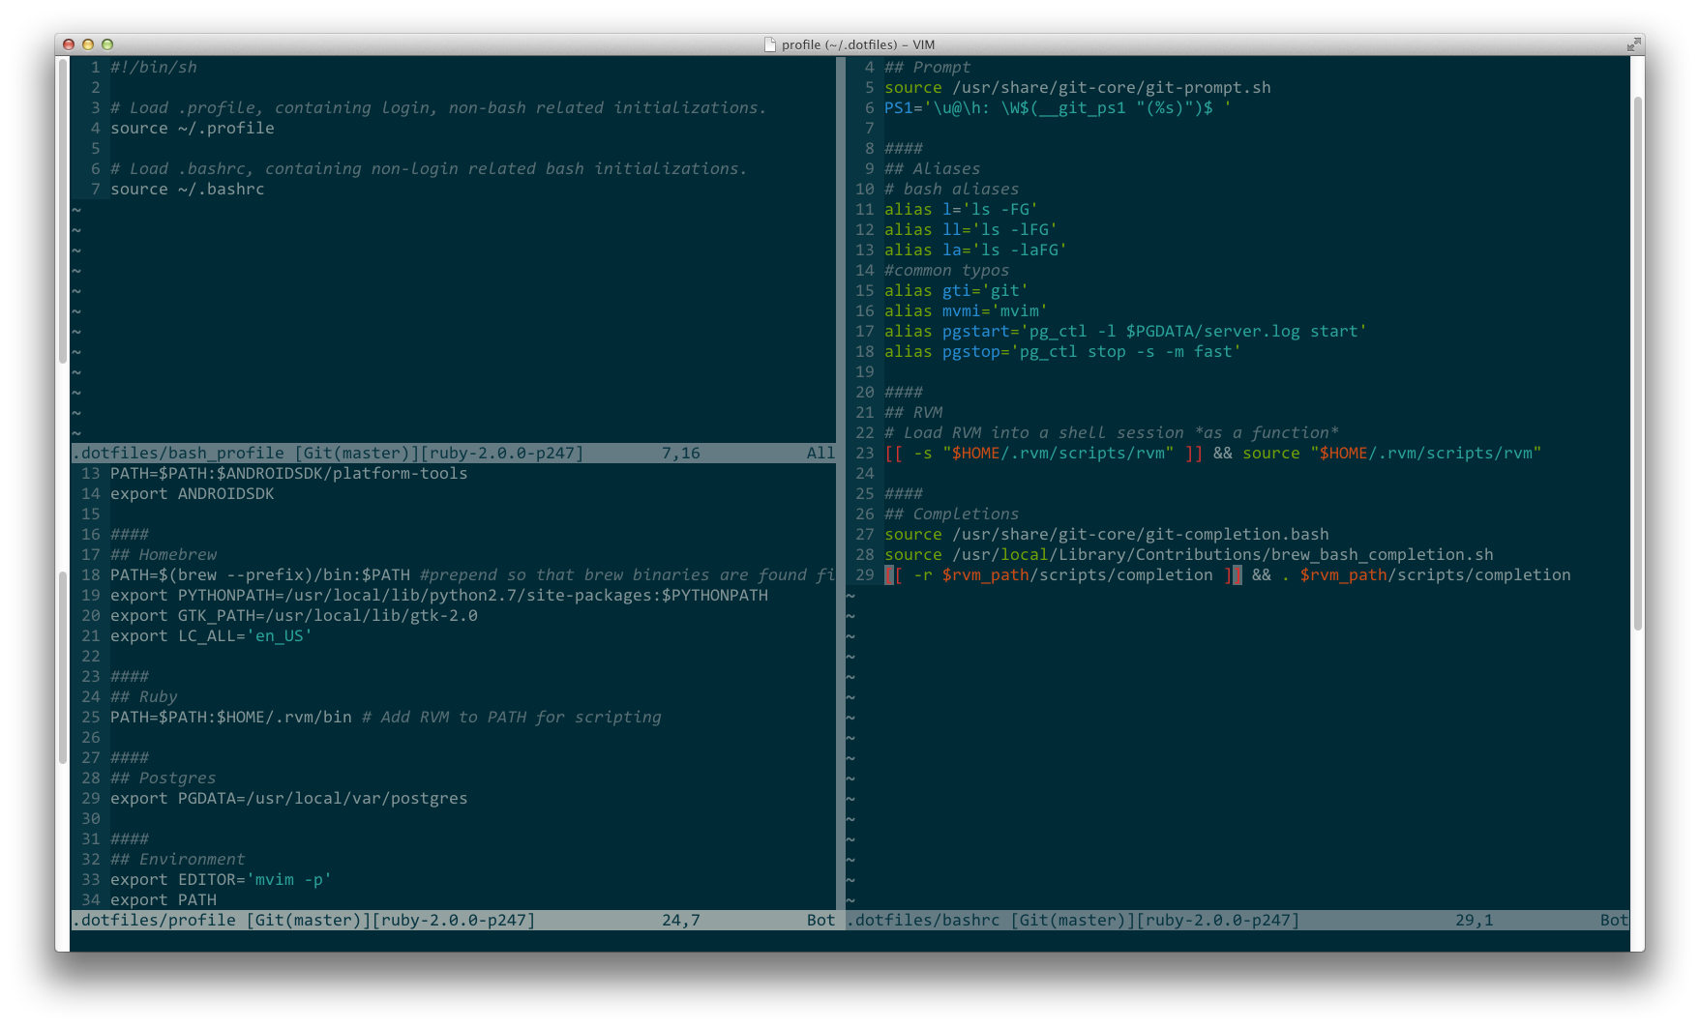Click the alias ll='ls -lFG' line
The width and height of the screenshot is (1700, 1028).
[971, 229]
